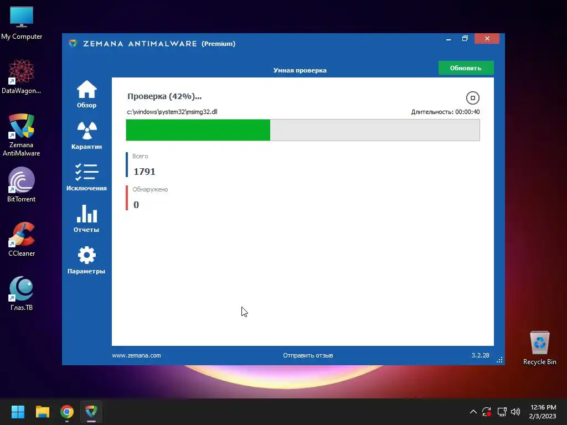Click the scanned file path msimg32.dll

(x=172, y=112)
